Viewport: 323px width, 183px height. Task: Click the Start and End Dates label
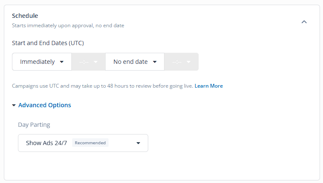pyautogui.click(x=48, y=43)
